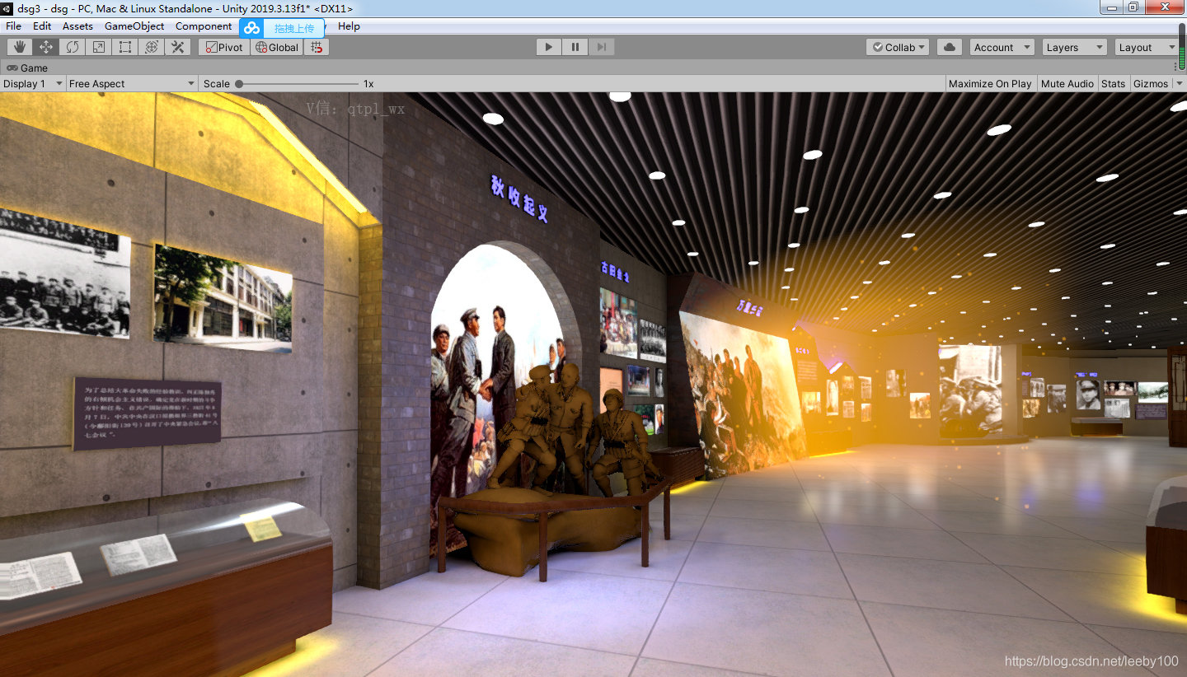Click the Collab cloud icon
This screenshot has height=677, width=1187.
pos(948,47)
